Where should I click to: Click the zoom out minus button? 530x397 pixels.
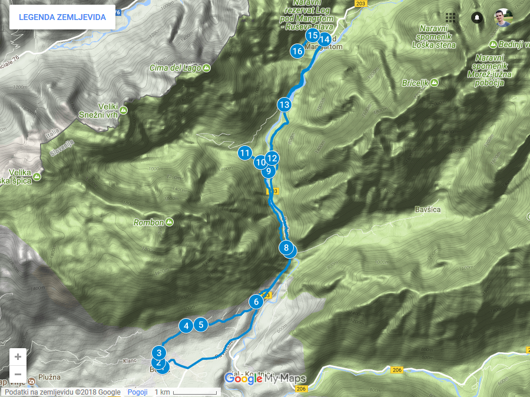click(18, 374)
